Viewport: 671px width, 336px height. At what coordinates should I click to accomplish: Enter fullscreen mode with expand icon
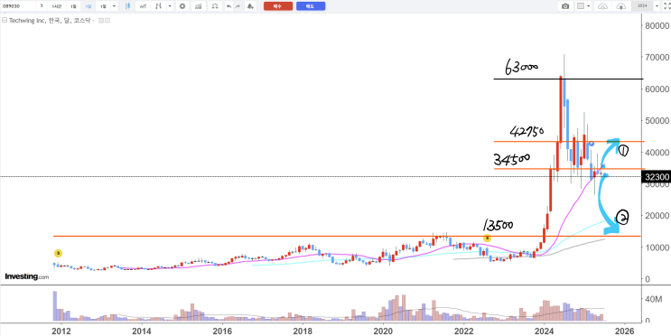coord(666,6)
